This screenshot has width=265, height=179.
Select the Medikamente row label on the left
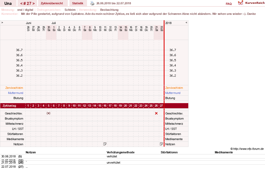tap(15, 139)
